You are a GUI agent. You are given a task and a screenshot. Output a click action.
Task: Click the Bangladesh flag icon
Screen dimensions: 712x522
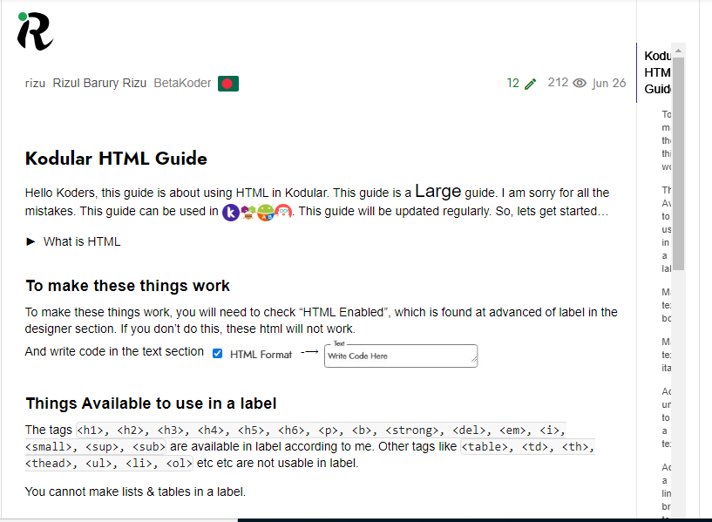click(228, 84)
